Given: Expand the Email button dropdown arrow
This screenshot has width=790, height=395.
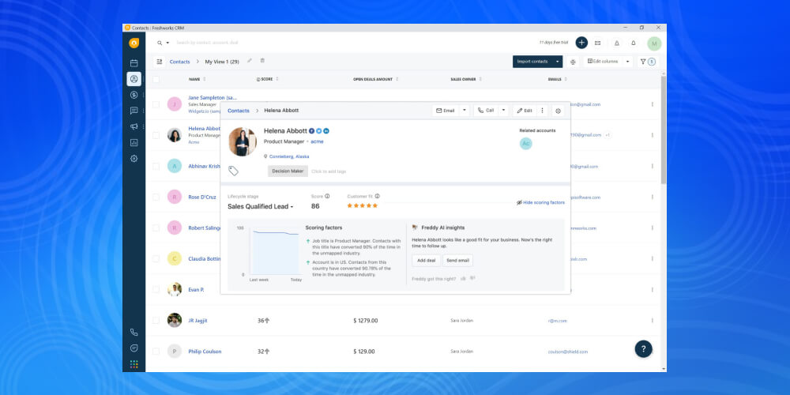Looking at the screenshot, I should tap(465, 111).
